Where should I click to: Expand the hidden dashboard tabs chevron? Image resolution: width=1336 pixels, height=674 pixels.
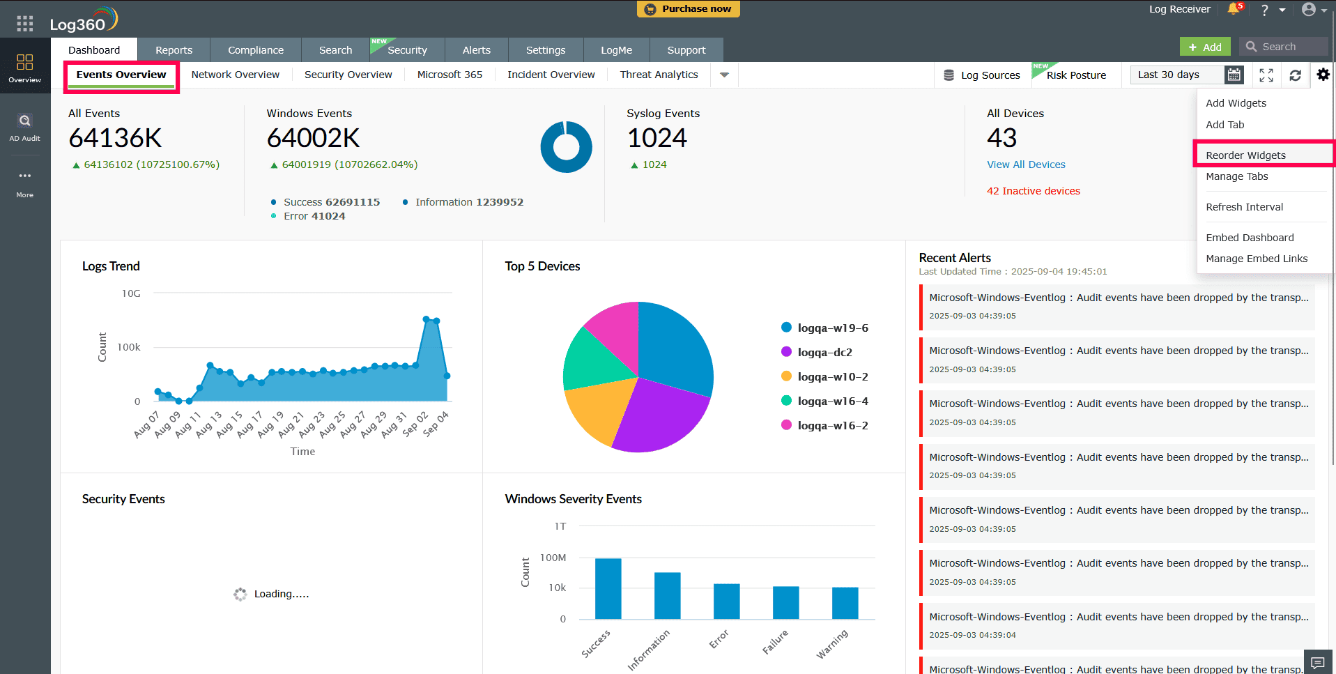pyautogui.click(x=724, y=75)
